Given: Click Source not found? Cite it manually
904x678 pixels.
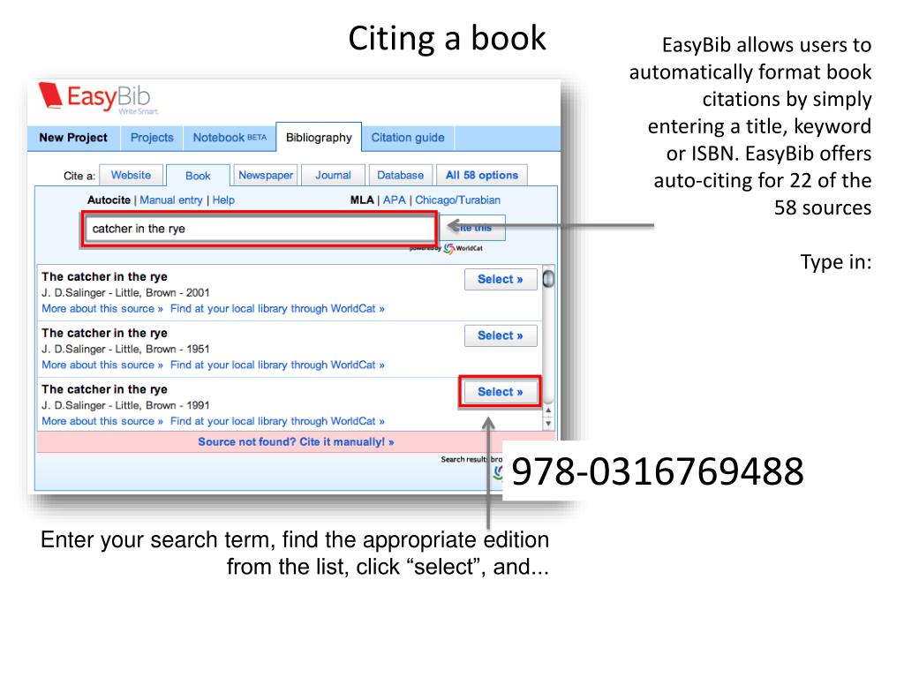Looking at the screenshot, I should pos(296,442).
